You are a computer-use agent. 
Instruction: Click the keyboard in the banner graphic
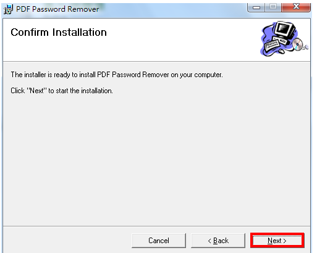pos(273,46)
